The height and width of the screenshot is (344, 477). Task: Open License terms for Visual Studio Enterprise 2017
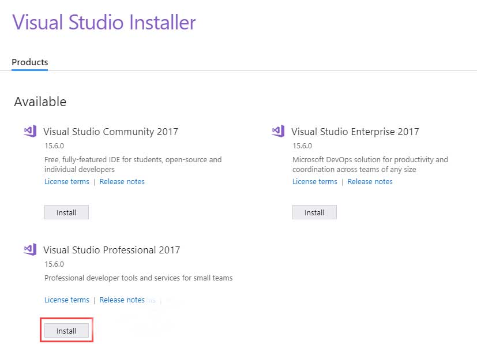(x=314, y=181)
